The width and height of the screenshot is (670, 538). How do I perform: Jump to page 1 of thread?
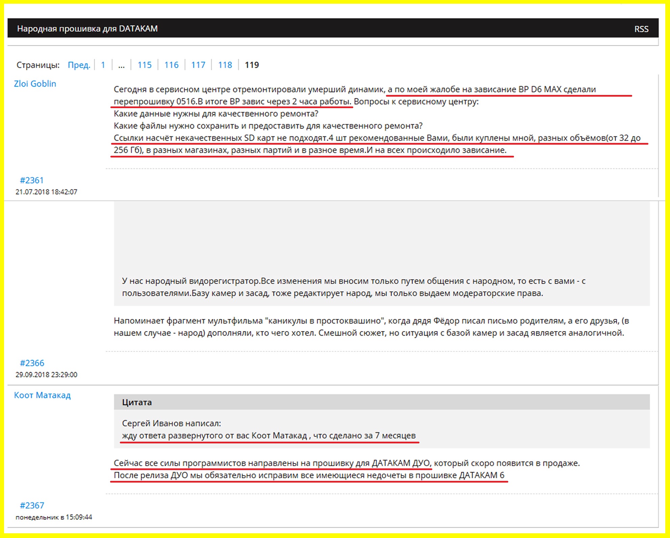tap(103, 65)
